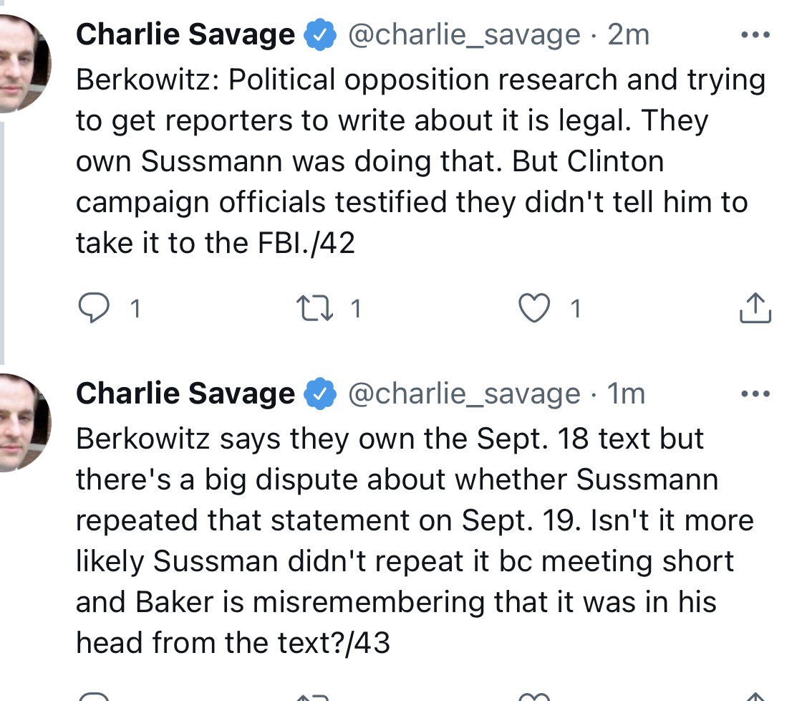807x701 pixels.
Task: Open more options on the 2m tweet
Action: coord(755,34)
